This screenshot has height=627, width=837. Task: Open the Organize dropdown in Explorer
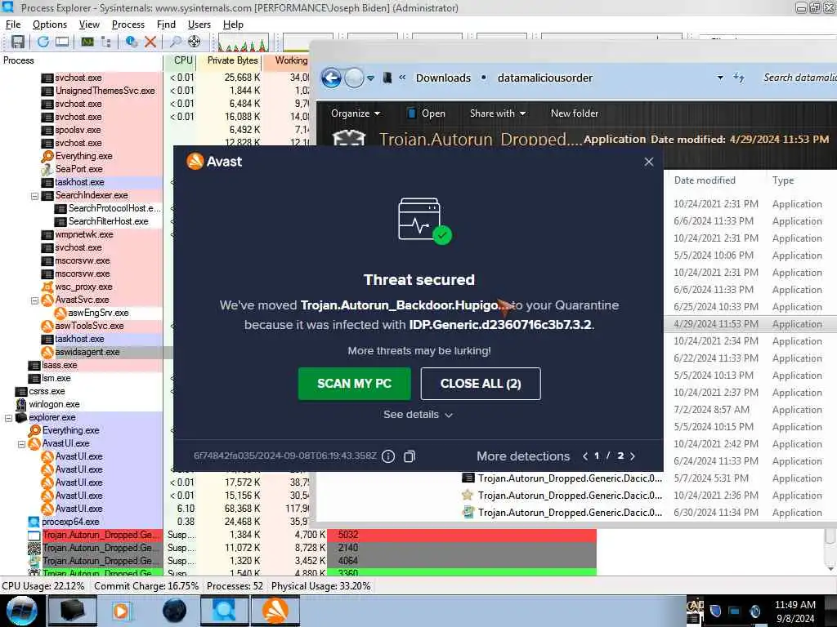(x=355, y=113)
